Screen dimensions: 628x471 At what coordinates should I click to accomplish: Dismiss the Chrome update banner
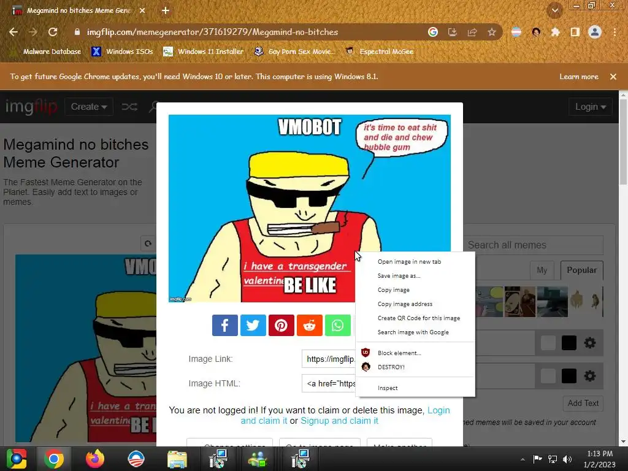coord(613,77)
